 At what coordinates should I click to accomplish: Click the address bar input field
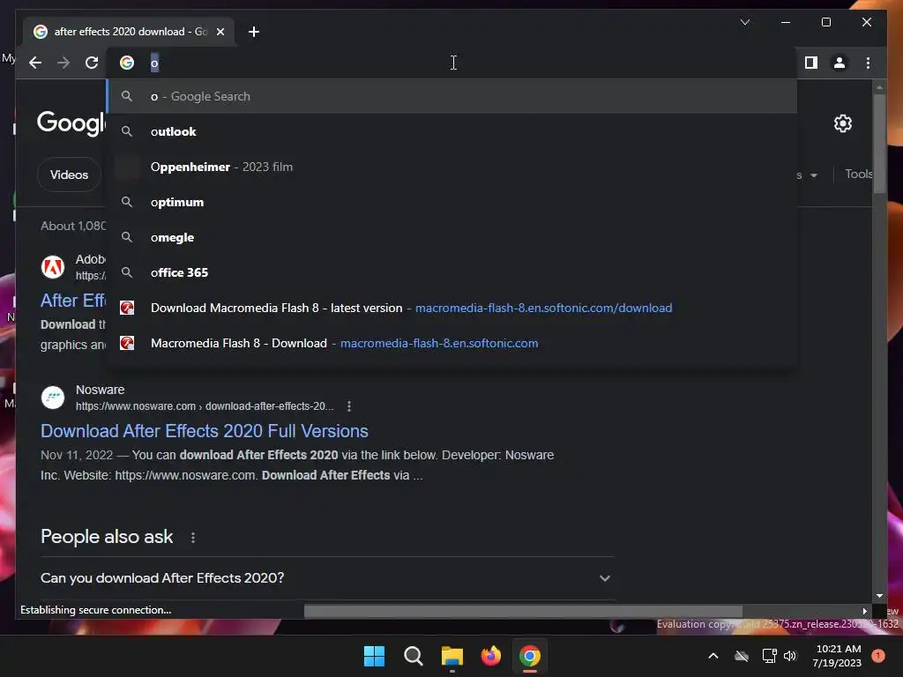click(452, 63)
